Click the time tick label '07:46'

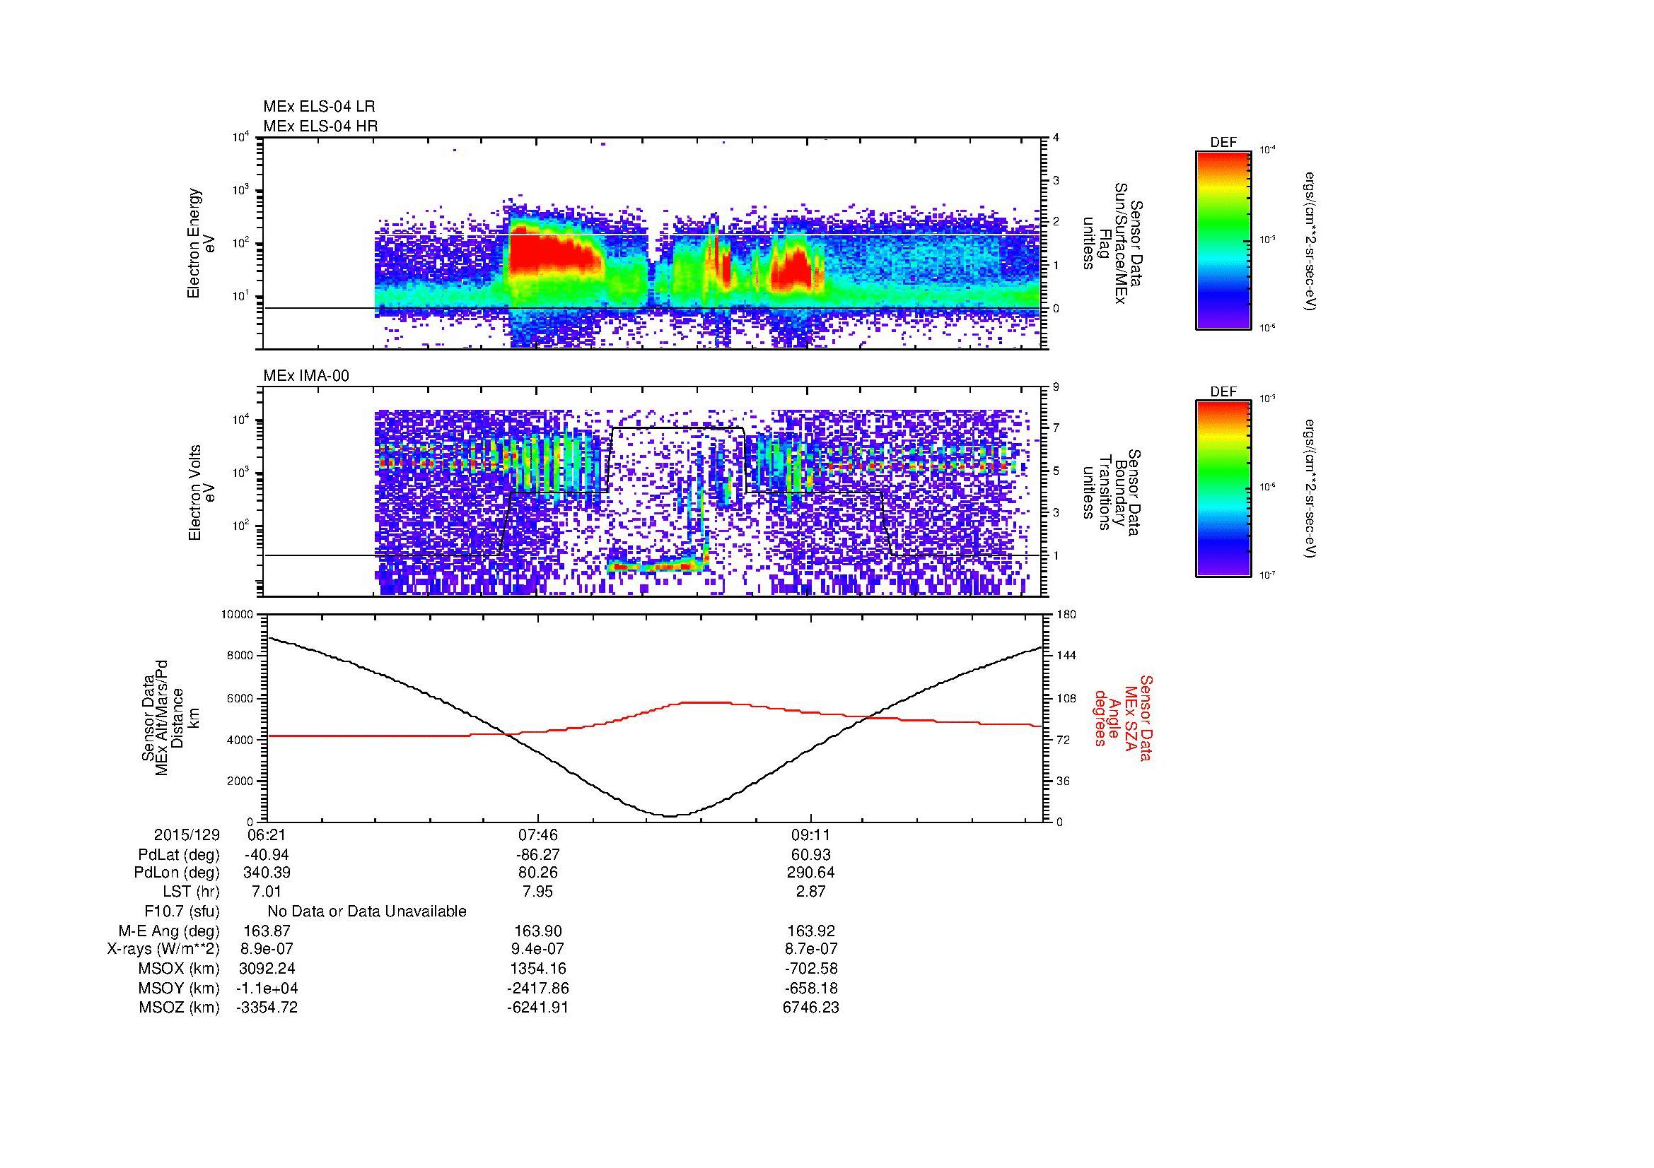(538, 834)
